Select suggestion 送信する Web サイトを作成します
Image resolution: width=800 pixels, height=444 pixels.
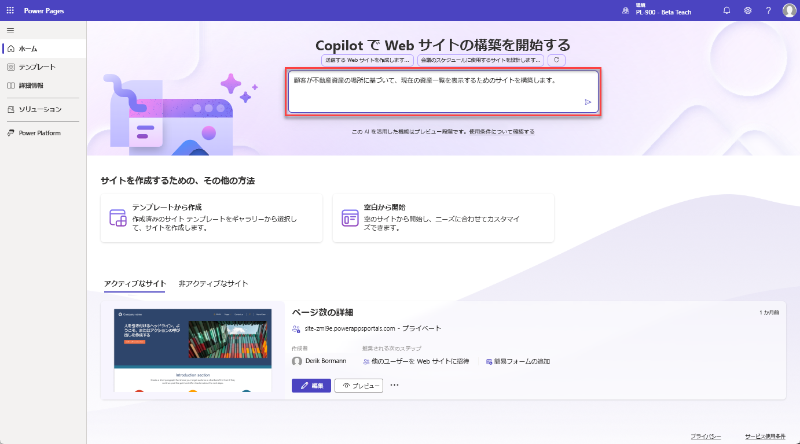pyautogui.click(x=368, y=60)
